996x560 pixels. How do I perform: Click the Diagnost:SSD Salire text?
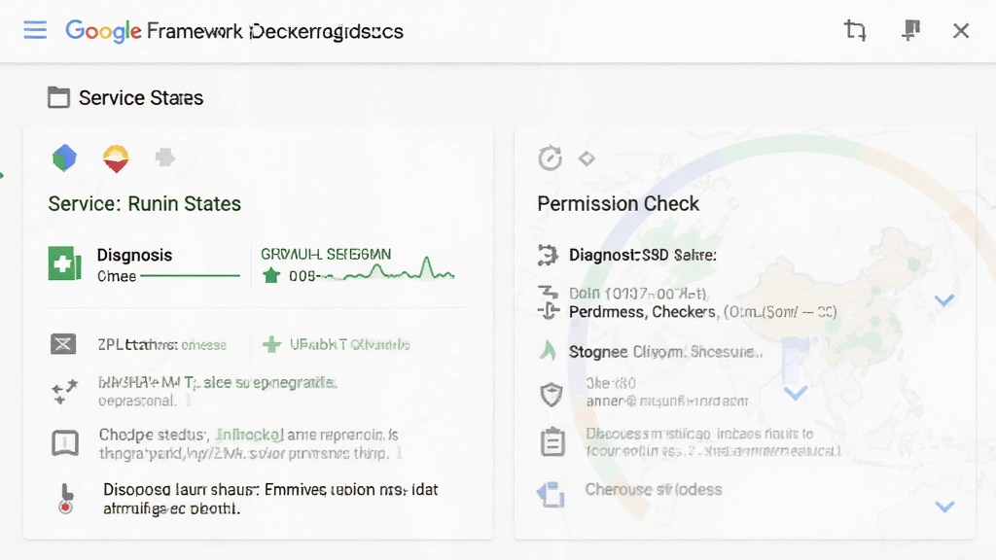pyautogui.click(x=643, y=256)
